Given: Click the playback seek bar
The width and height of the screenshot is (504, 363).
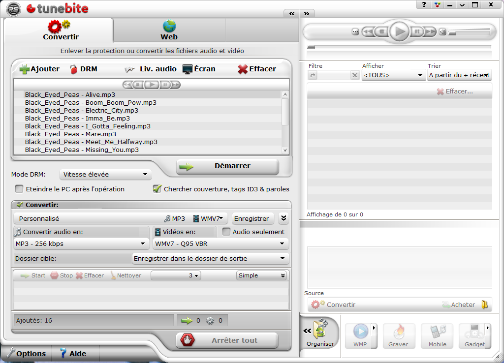Looking at the screenshot, I should click(x=399, y=47).
